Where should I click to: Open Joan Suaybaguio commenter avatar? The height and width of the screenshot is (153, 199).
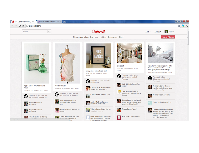[x=57, y=101]
